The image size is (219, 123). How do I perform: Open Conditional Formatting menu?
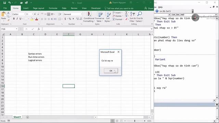(x=89, y=17)
